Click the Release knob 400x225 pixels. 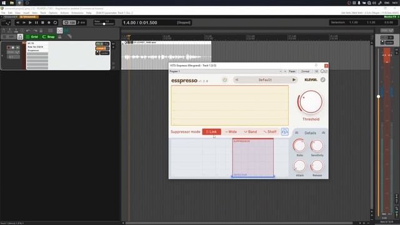point(317,166)
